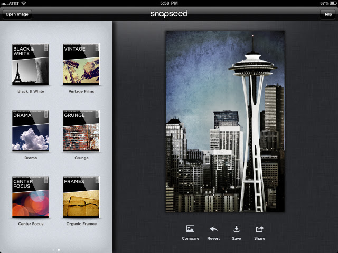
Task: Tap the Revert arrow icon
Action: (x=213, y=229)
